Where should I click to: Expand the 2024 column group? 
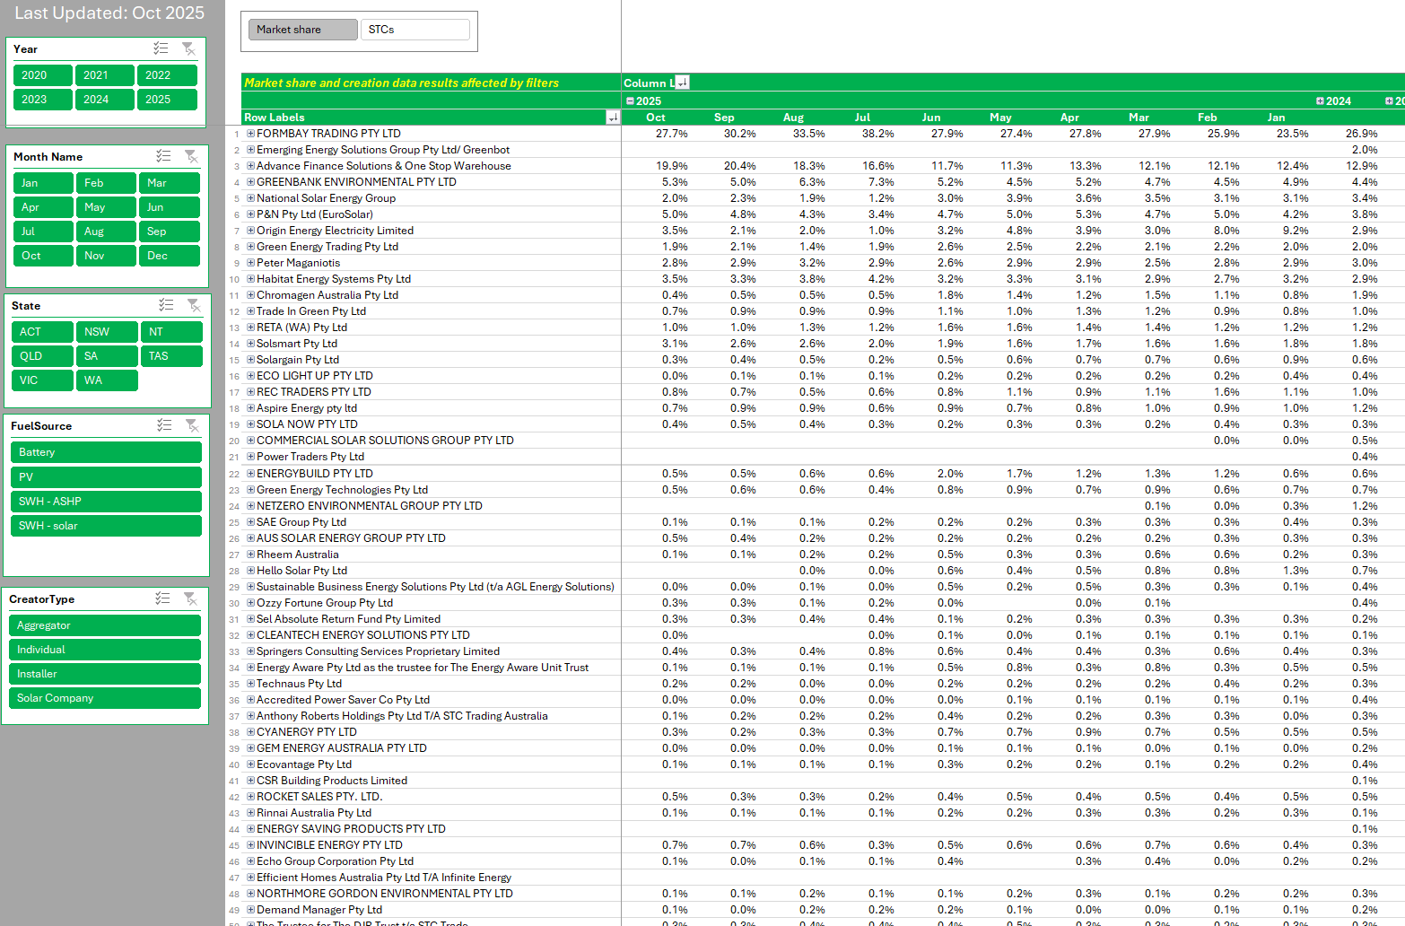pos(1320,101)
